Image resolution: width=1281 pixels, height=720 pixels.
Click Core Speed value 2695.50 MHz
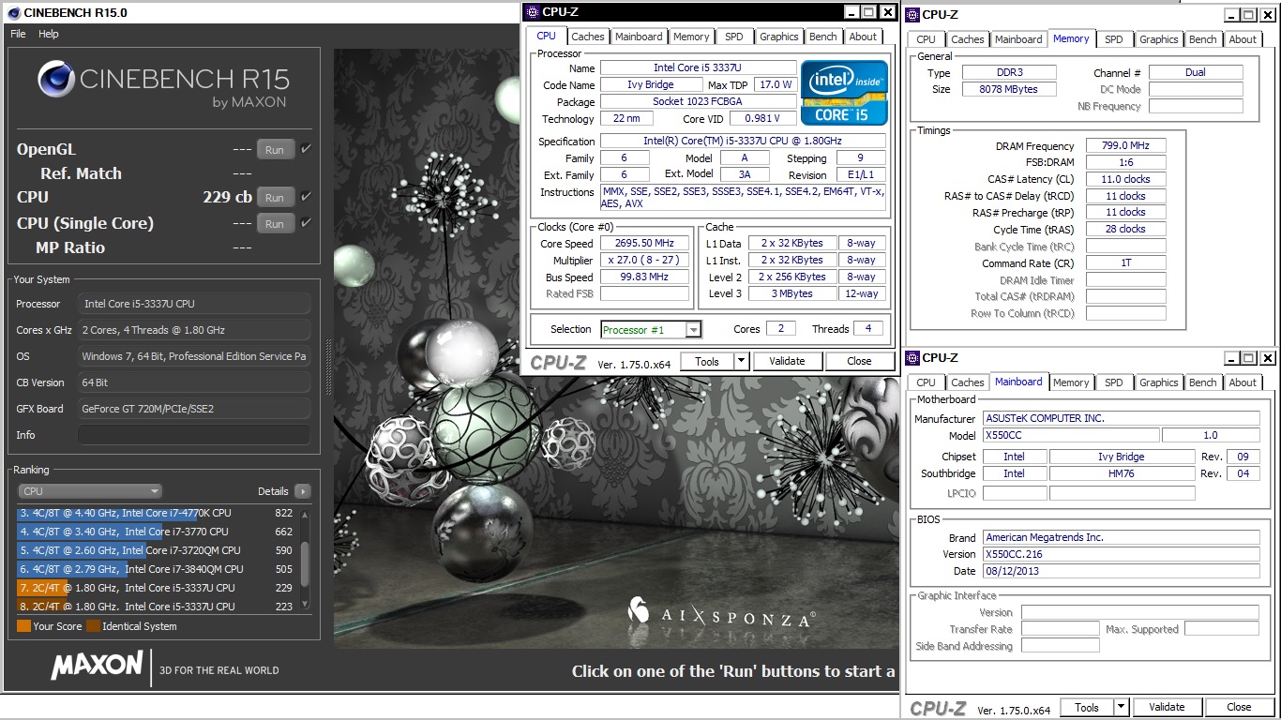(644, 243)
